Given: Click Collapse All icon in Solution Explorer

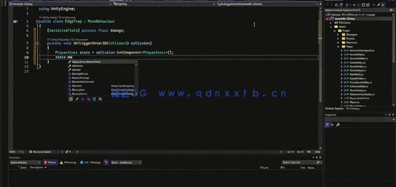Looking at the screenshot, I should [363, 5].
